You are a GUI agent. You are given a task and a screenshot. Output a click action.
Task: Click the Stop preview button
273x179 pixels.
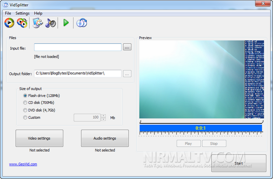(214, 143)
